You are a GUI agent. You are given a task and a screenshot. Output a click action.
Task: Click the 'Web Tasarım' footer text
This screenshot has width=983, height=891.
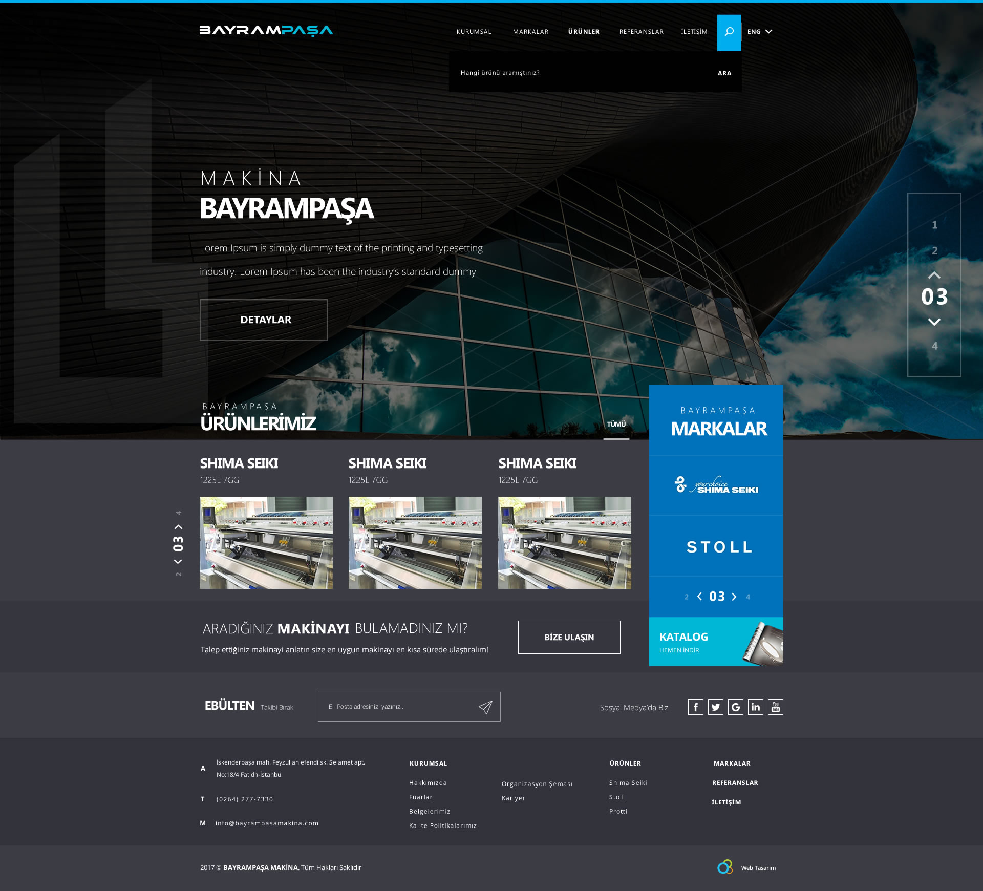(x=758, y=868)
